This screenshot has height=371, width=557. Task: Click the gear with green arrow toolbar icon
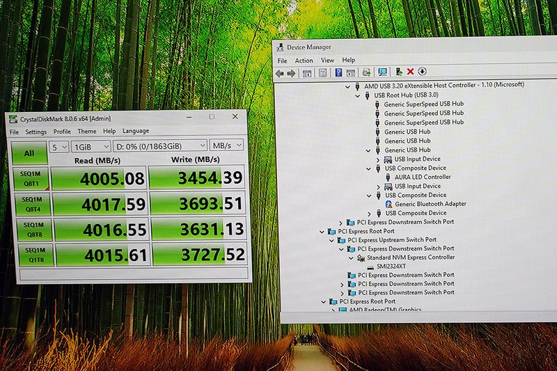point(366,72)
